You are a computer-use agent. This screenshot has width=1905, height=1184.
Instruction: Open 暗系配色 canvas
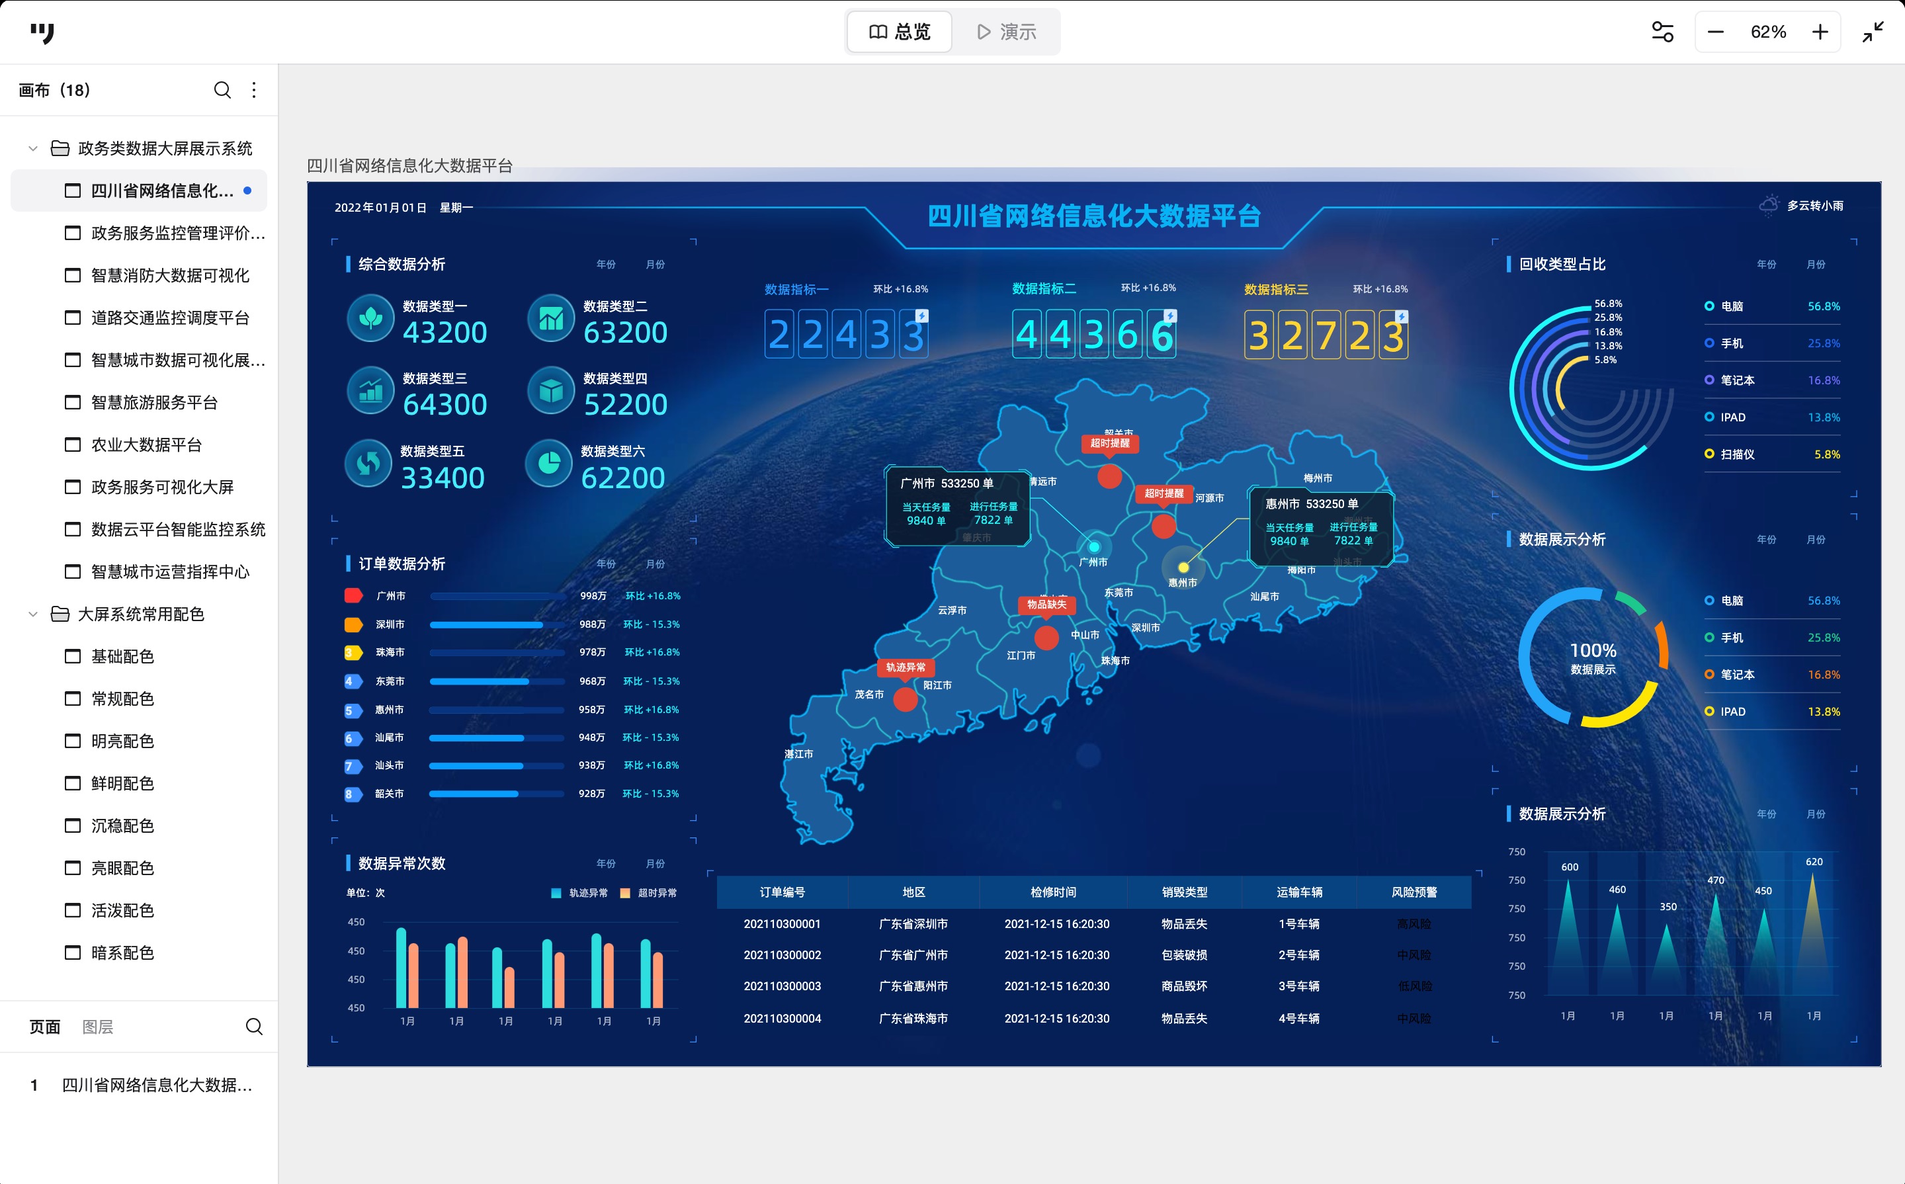point(140,952)
